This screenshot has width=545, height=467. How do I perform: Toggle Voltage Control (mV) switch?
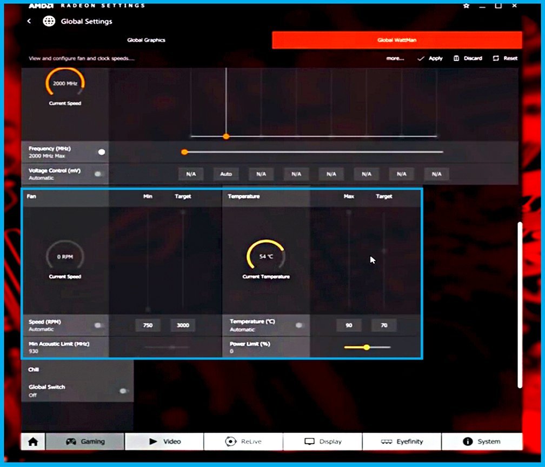(x=99, y=174)
